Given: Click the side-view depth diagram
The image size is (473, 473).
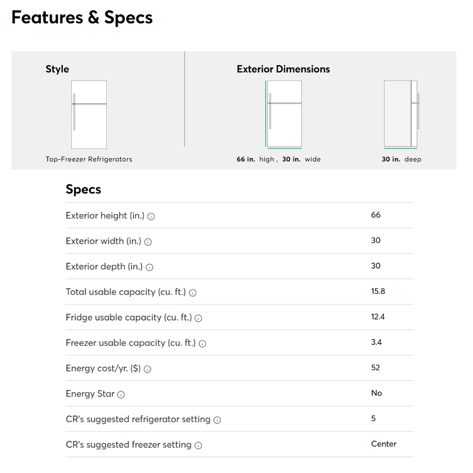Looking at the screenshot, I should (x=402, y=115).
